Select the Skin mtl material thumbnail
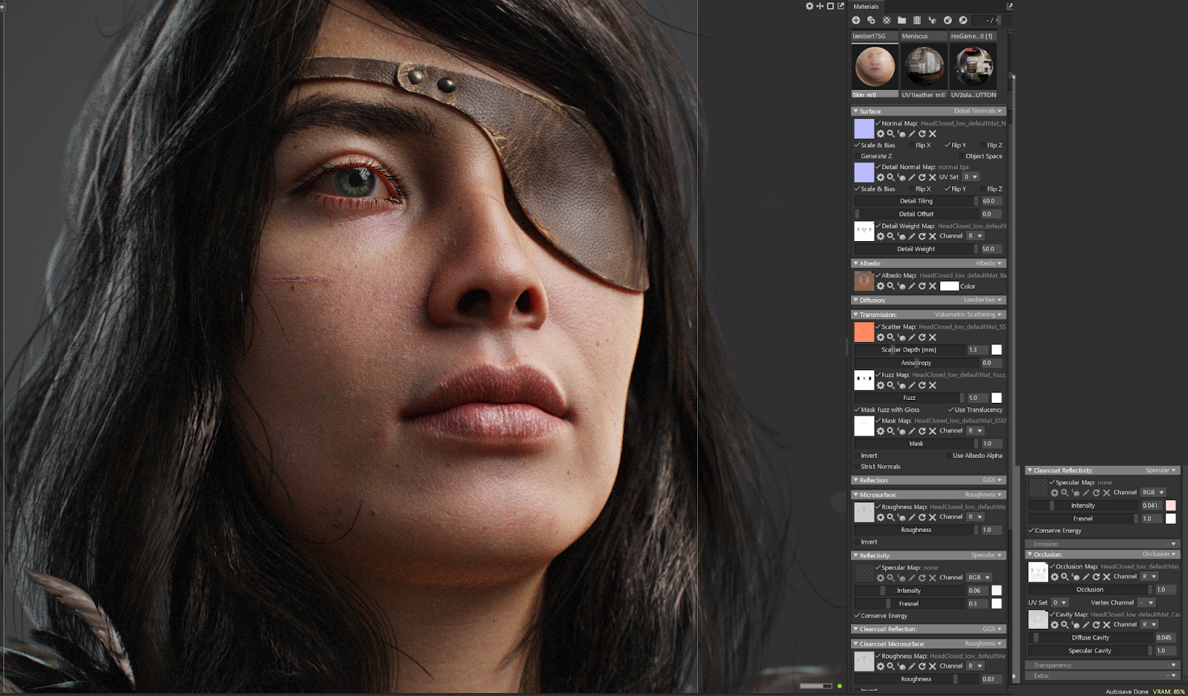The width and height of the screenshot is (1188, 696). pos(875,66)
